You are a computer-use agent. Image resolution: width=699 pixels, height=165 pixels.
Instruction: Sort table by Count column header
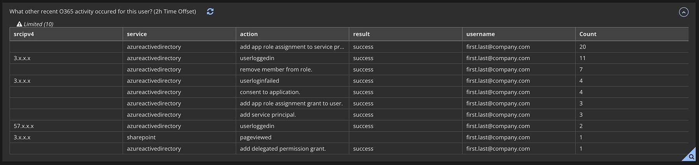pyautogui.click(x=631, y=34)
